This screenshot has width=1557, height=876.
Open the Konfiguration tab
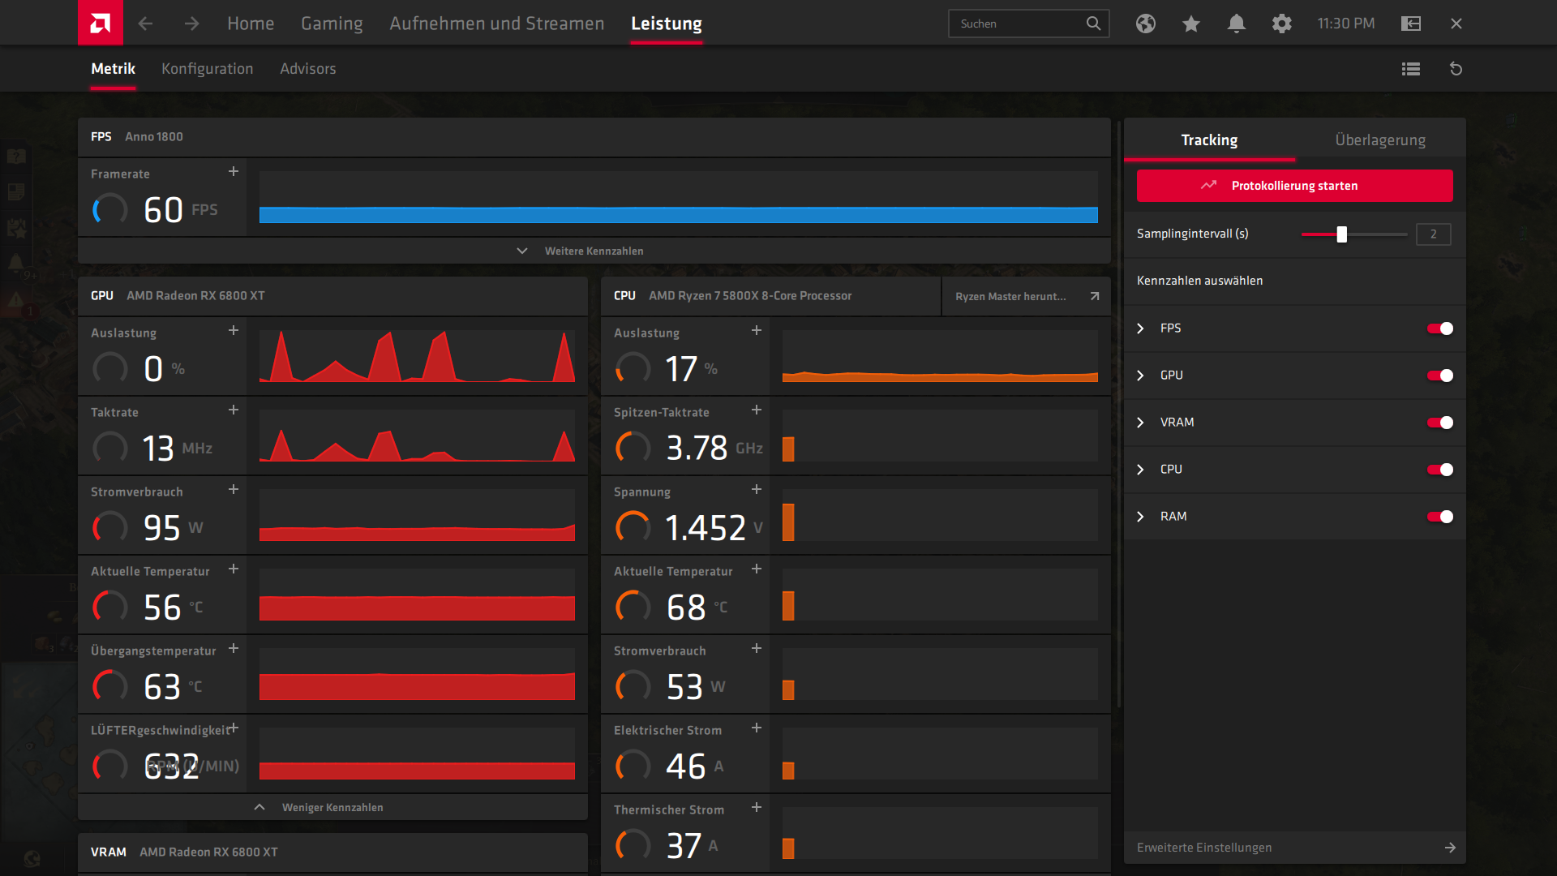pyautogui.click(x=207, y=69)
